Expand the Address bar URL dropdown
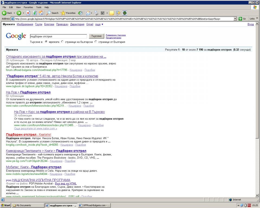The image size is (260, 208). [x=235, y=19]
